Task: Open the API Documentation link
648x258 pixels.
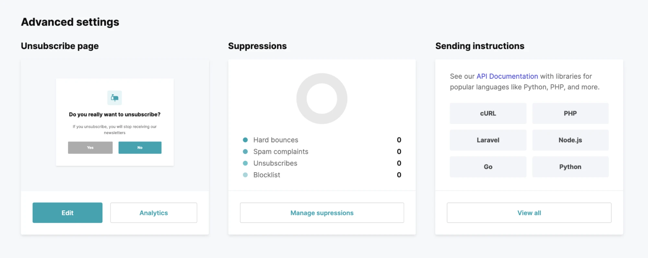Action: (x=507, y=76)
